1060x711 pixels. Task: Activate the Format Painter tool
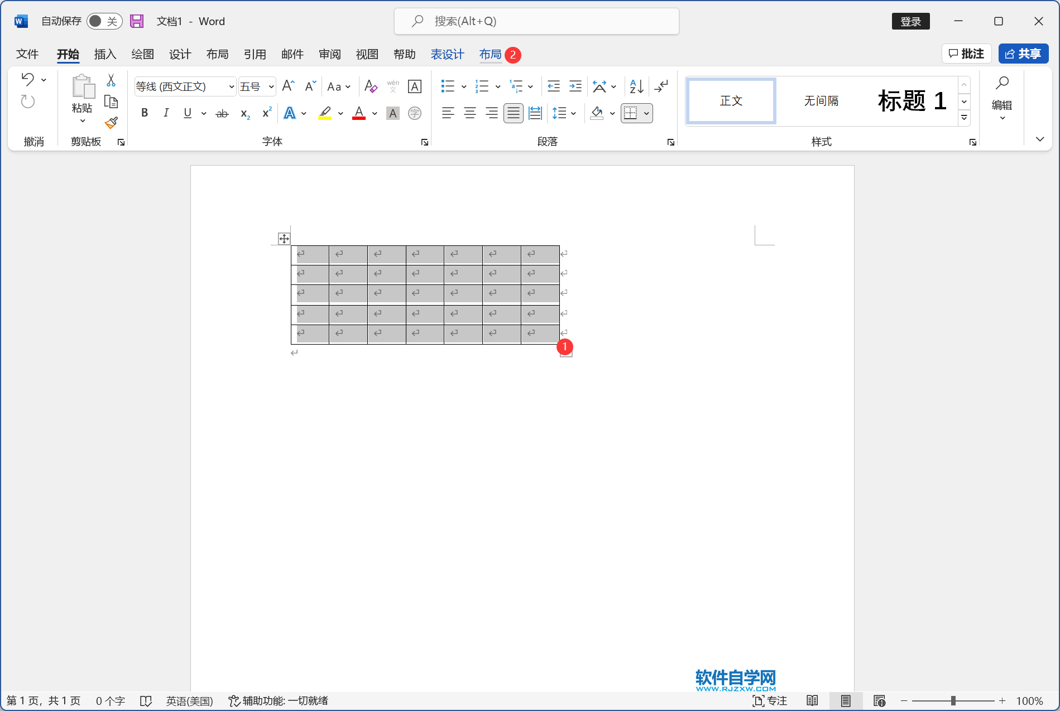(111, 122)
